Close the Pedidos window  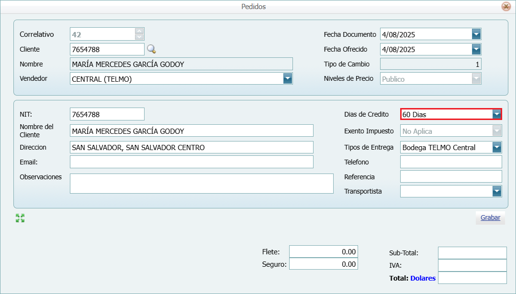pyautogui.click(x=505, y=7)
